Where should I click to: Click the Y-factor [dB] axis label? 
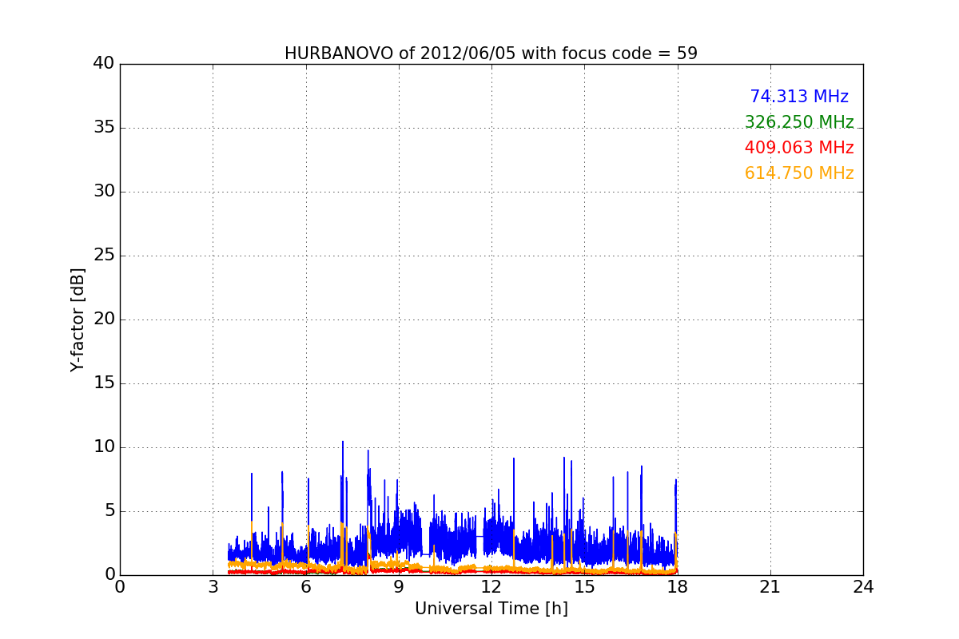coord(78,319)
